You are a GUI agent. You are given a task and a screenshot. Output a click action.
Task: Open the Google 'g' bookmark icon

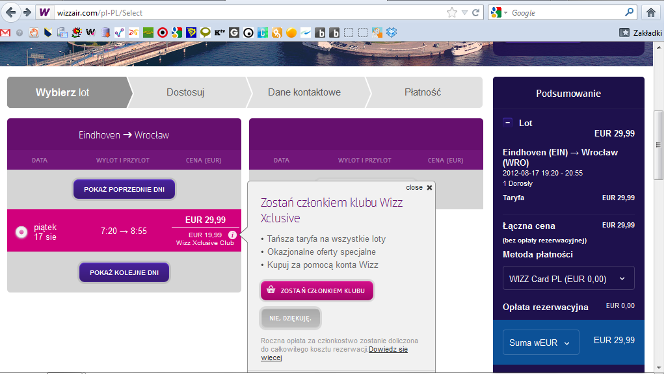[177, 32]
